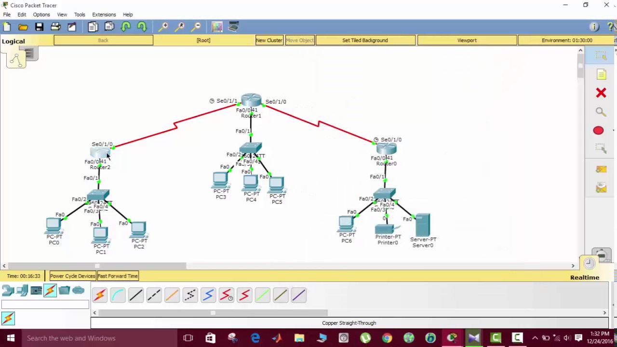617x347 pixels.
Task: Select the red ellipse drawing tool
Action: (598, 131)
